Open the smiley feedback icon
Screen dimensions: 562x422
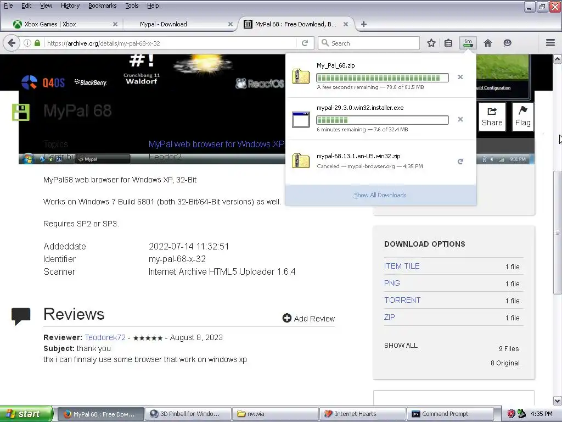point(507,43)
